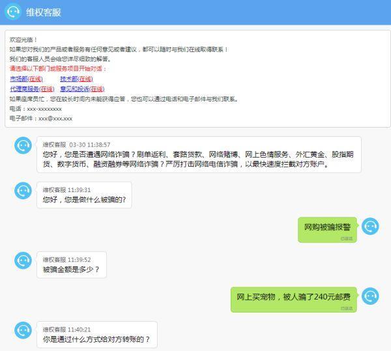391x351 pixels.
Task: Click red prompt 请选择以下部门或服务项目开始对话
Action: point(58,68)
